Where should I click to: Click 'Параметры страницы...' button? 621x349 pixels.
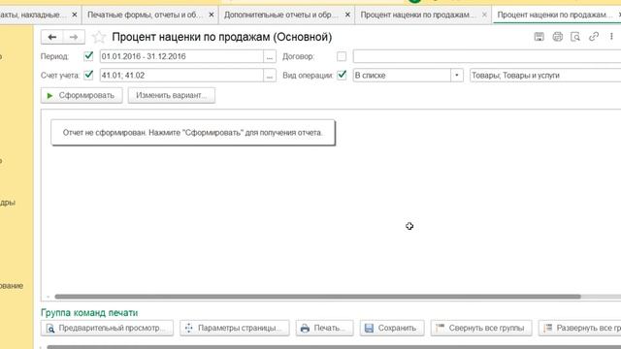click(x=235, y=328)
